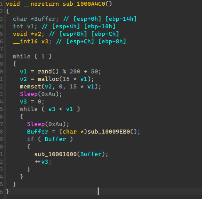Click the rand() function call
Screen dimensions: 202x199
[x=48, y=72]
